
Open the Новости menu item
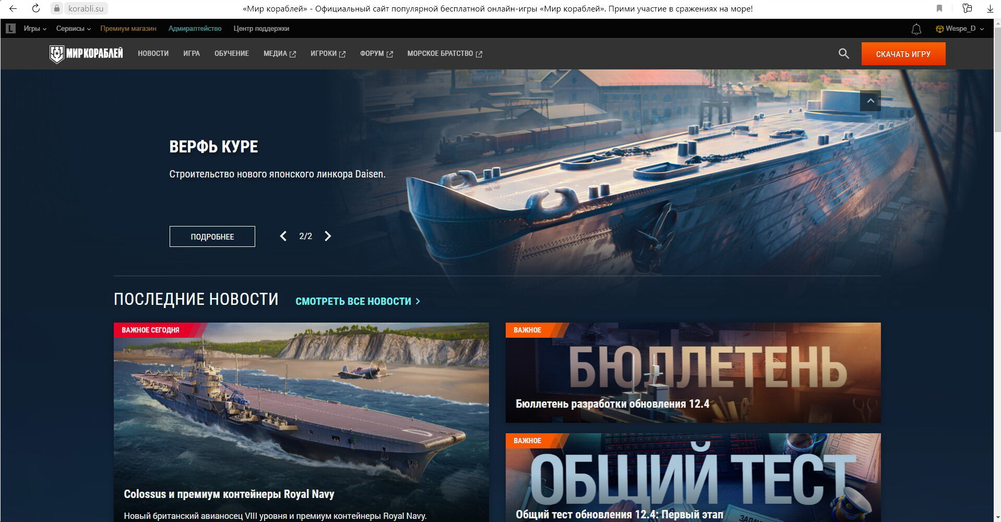(x=153, y=54)
